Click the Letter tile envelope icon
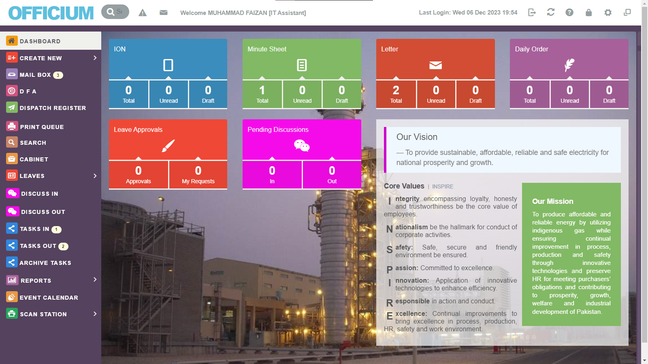This screenshot has height=364, width=648. pyautogui.click(x=435, y=65)
